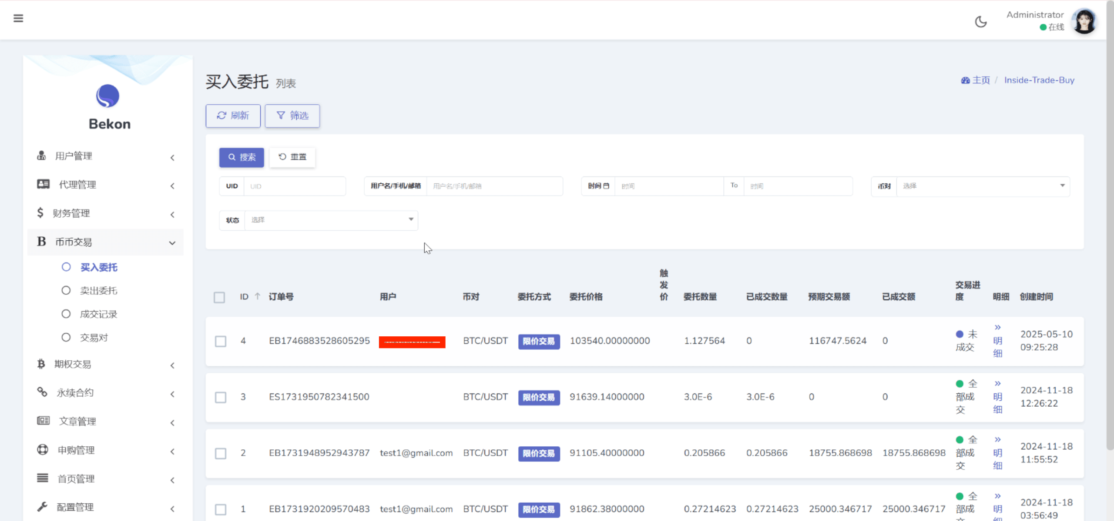Click the 刷新 refresh button
Screen dimensions: 1114x521
click(x=233, y=116)
